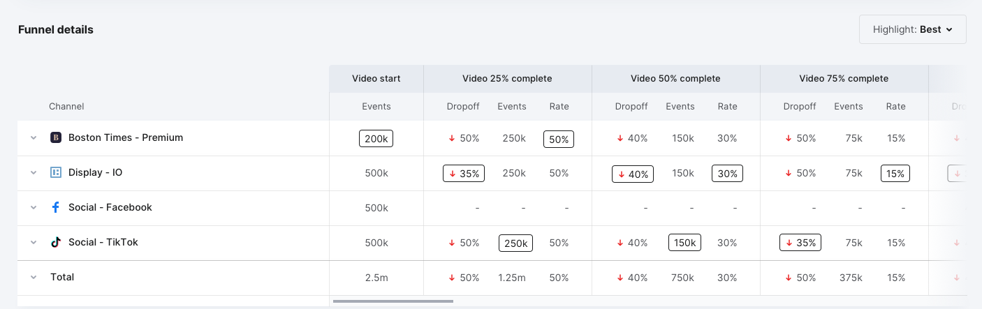Viewport: 982px width, 309px height.
Task: Expand the Social - Facebook row
Action: tap(33, 208)
